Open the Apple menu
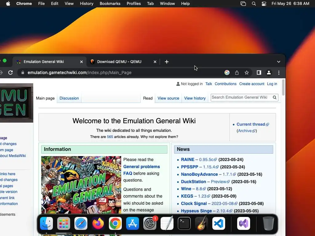Viewport: 315px width, 236px height. point(8,4)
